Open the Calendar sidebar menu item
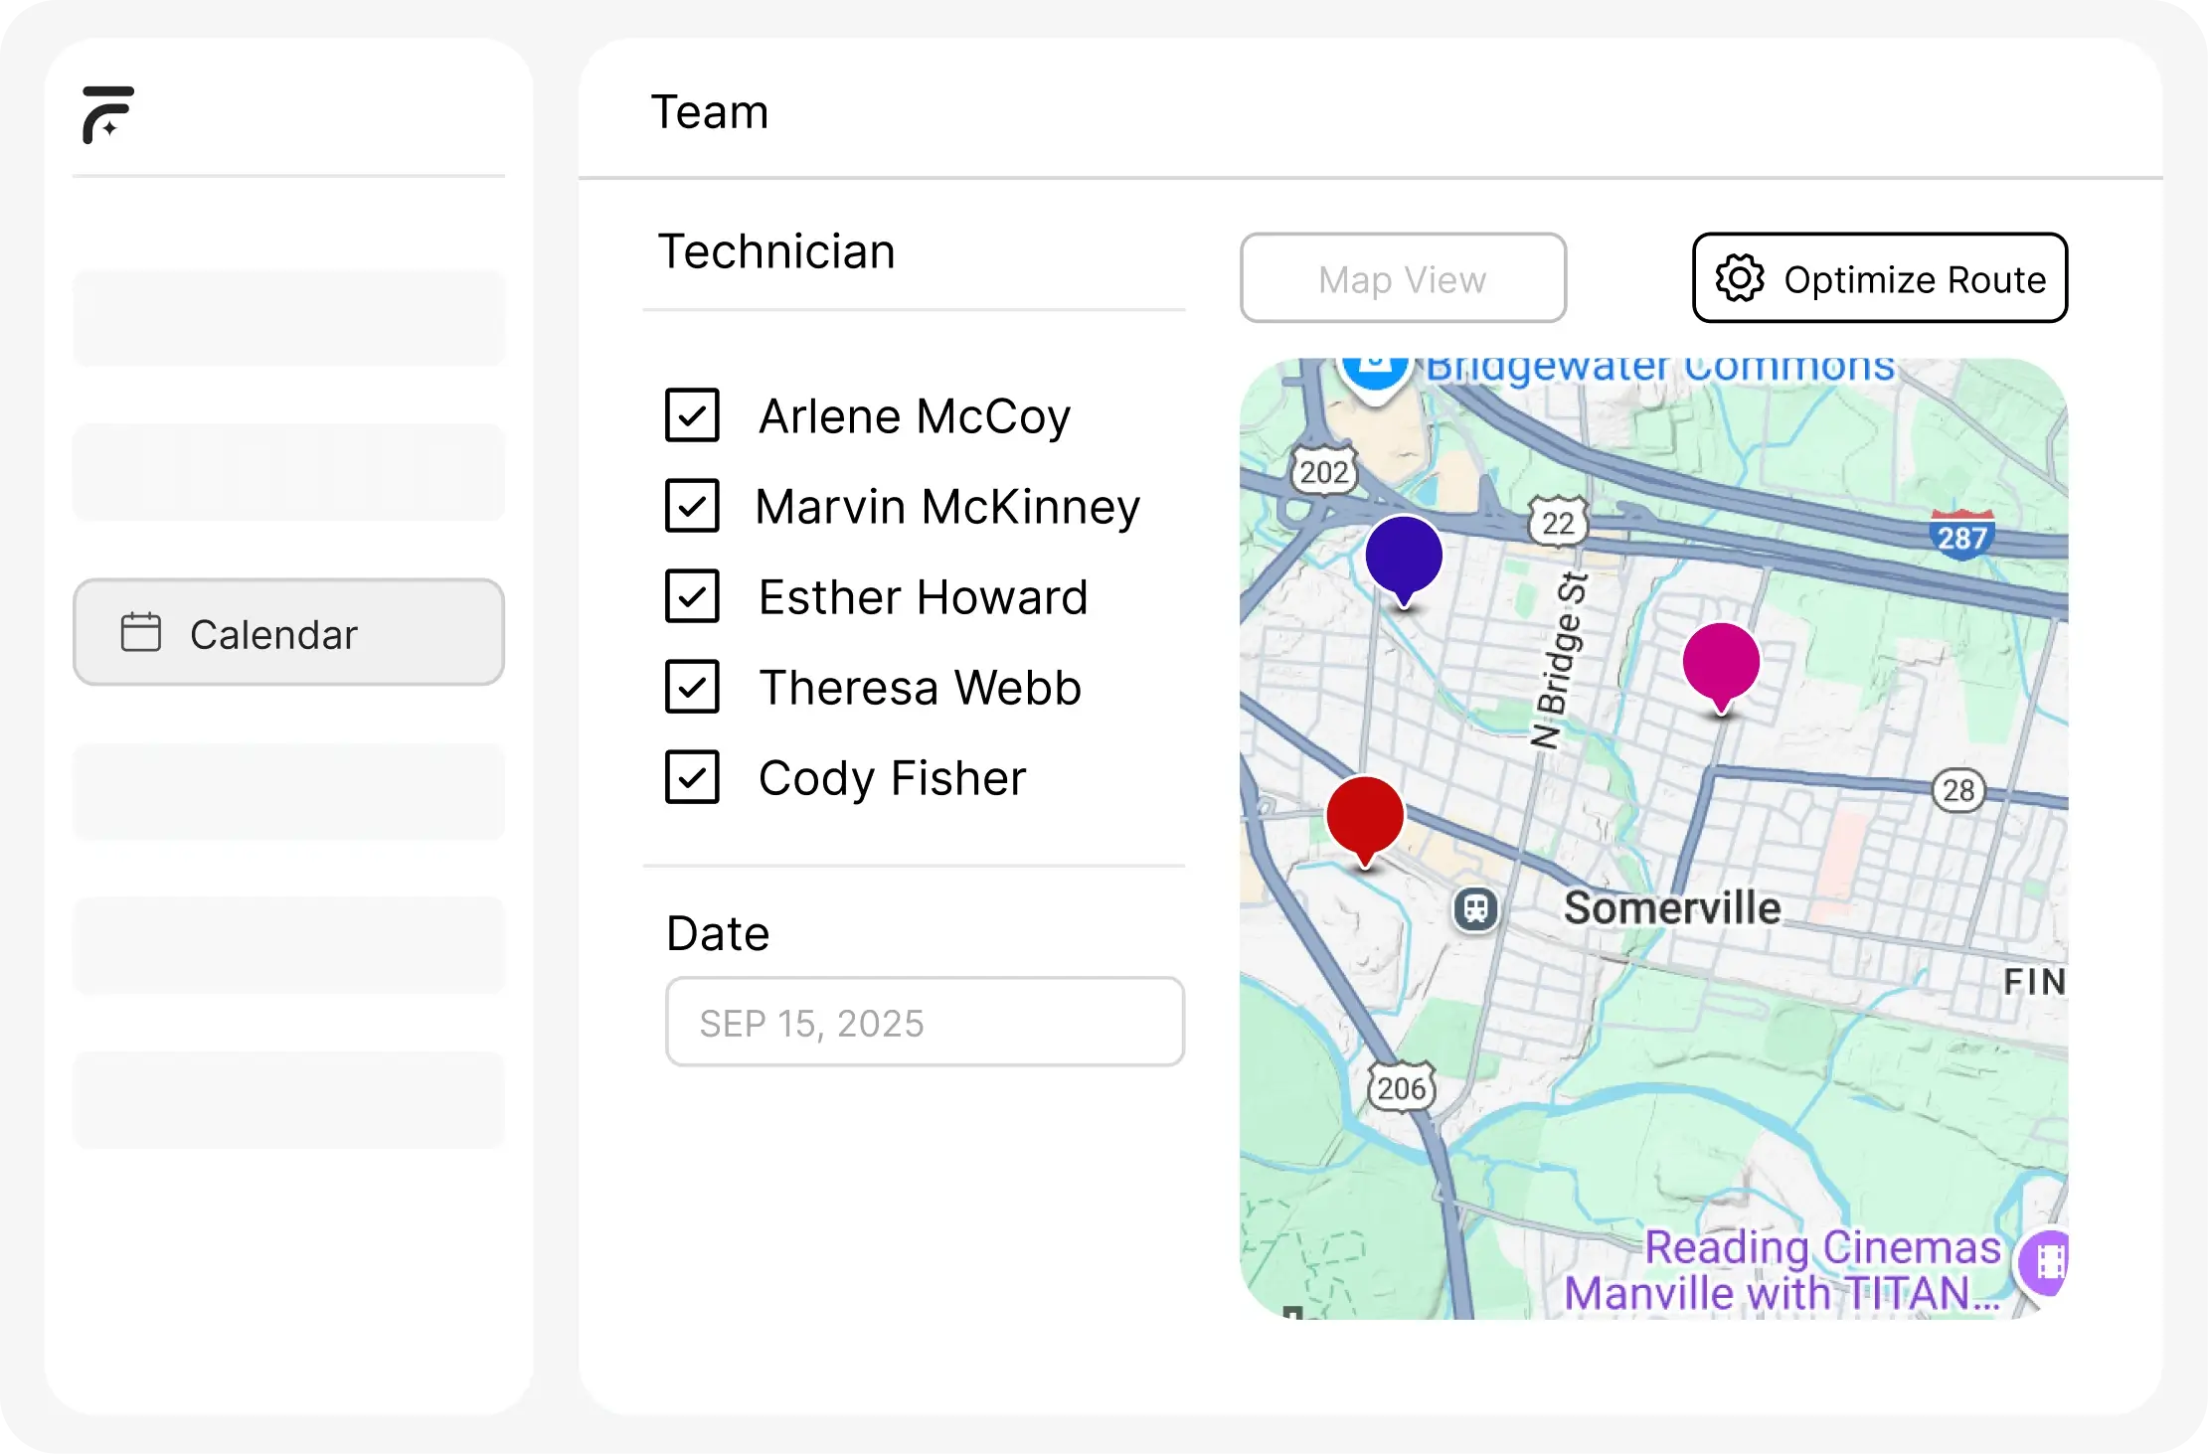This screenshot has width=2208, height=1454. (288, 633)
